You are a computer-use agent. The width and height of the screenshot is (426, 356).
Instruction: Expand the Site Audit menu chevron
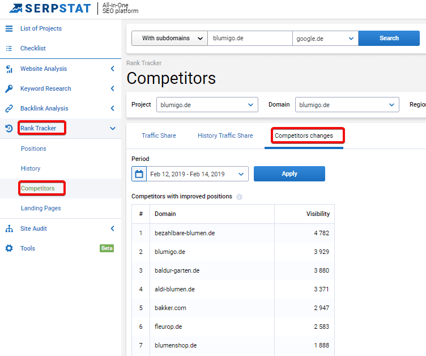click(113, 228)
